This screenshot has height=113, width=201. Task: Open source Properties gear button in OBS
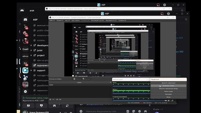pyautogui.click(x=77, y=79)
